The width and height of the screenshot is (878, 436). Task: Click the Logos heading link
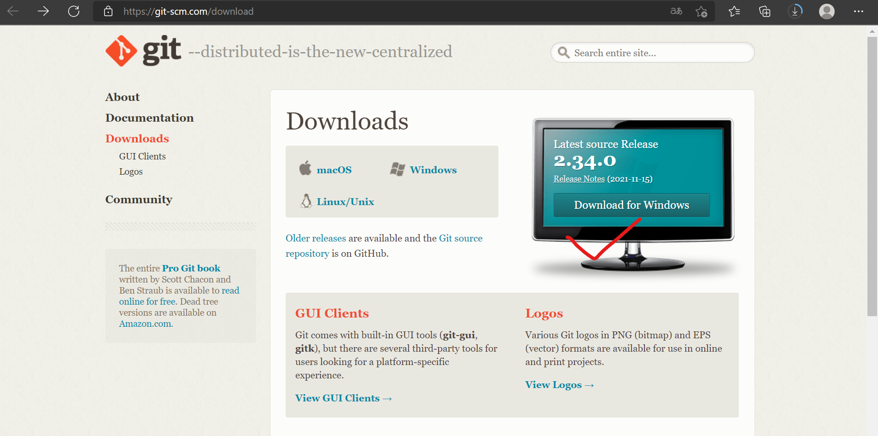pyautogui.click(x=544, y=313)
